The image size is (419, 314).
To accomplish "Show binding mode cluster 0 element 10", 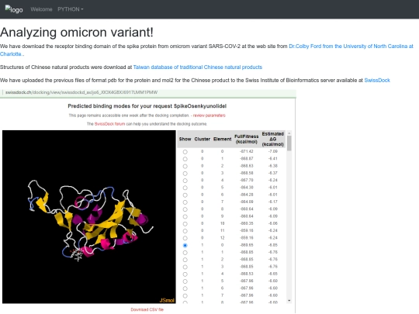I will tap(185, 224).
